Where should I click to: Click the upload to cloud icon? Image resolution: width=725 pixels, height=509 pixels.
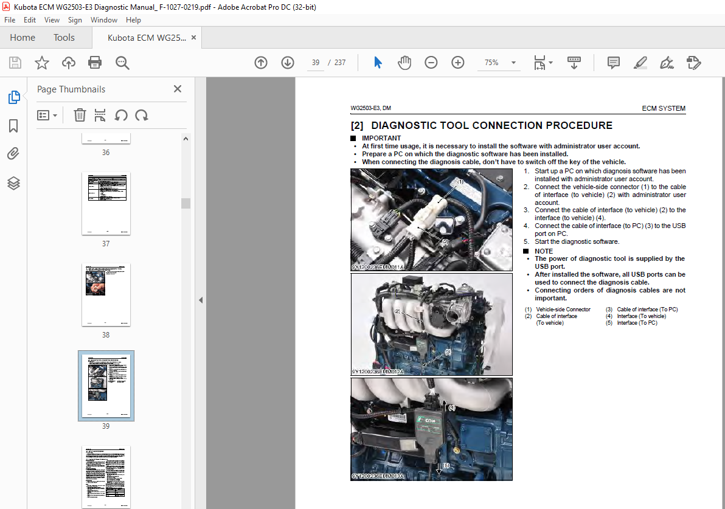tap(69, 63)
